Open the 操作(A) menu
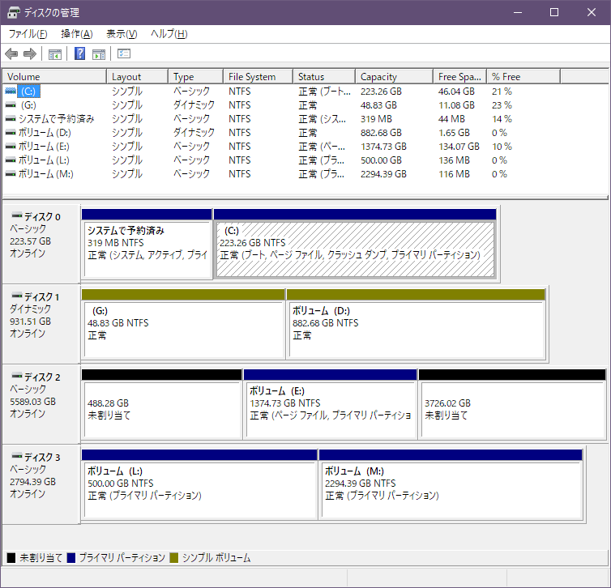 [77, 34]
